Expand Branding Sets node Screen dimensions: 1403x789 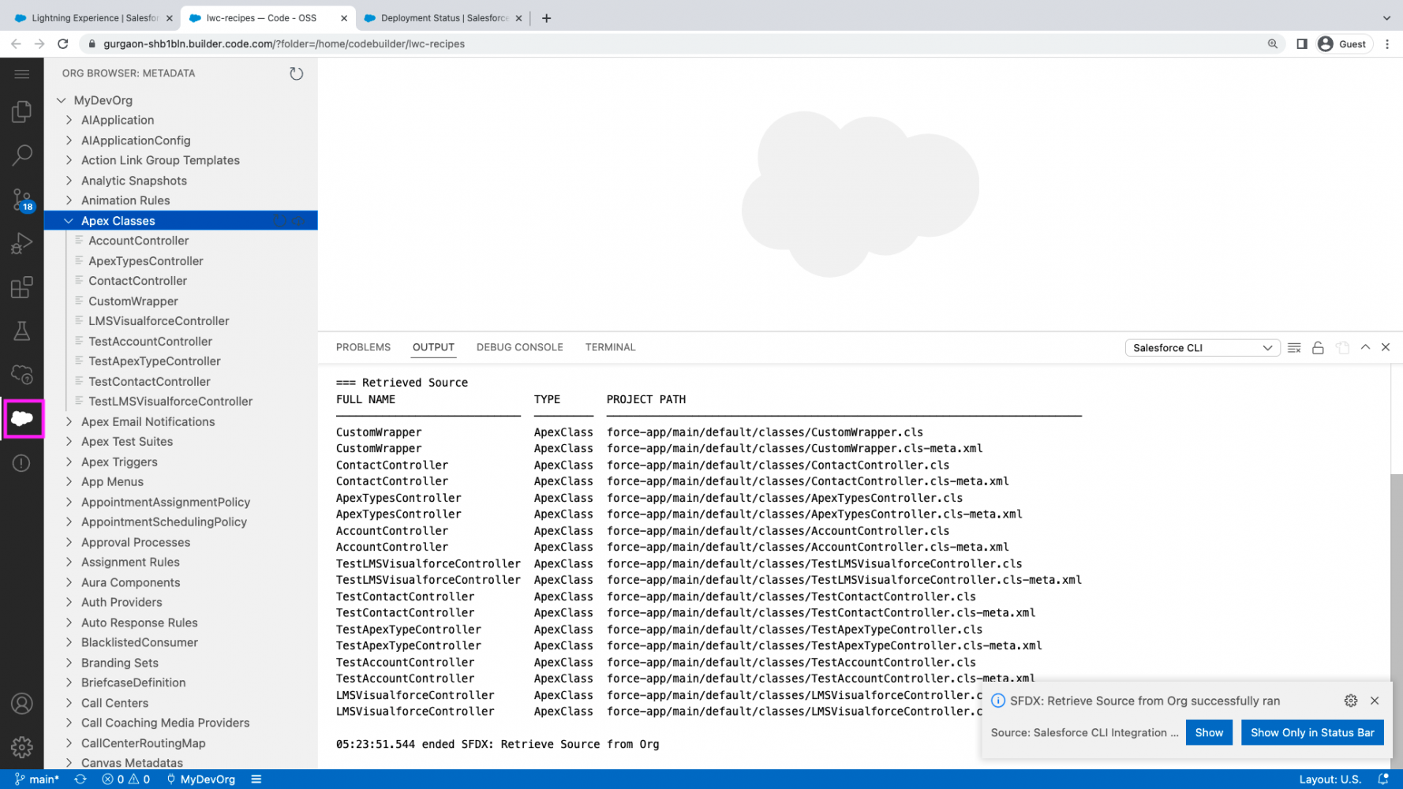(x=69, y=663)
